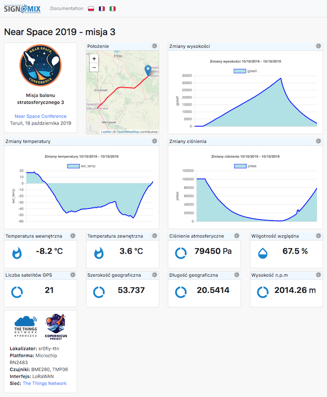Open settings gear of Zmiany wysokości widget

[x=318, y=46]
